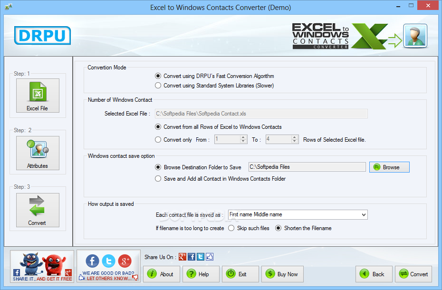Click the destination folder path field

pyautogui.click(x=307, y=167)
